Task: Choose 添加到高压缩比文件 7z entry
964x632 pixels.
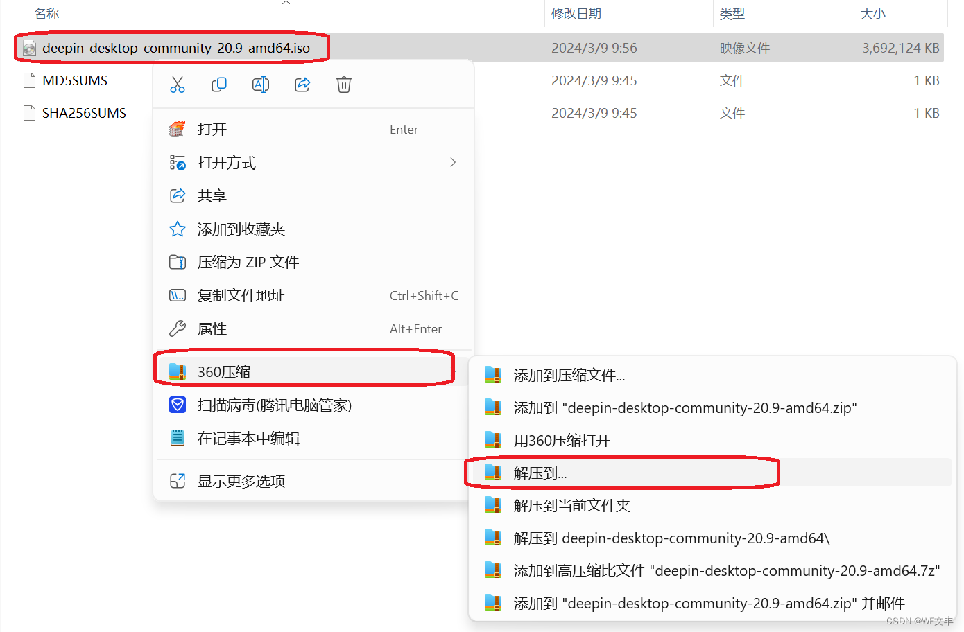Action: 712,571
